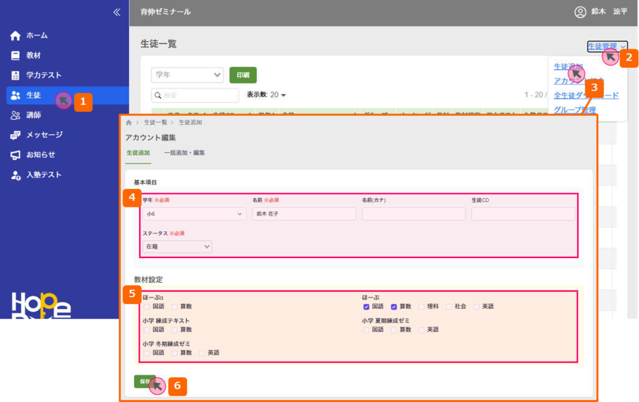Viewport: 639px width, 402px height.
Task: Click the green 印刷 button
Action: pos(243,75)
